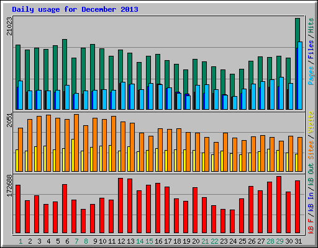The image size is (318, 248).
Task: Click day 26 on the x-axis
Action: [x=252, y=241]
